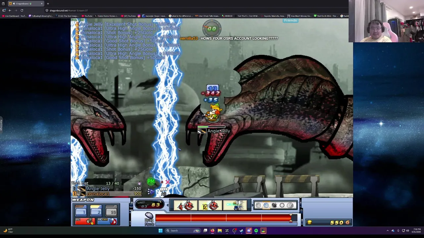
Task: Open the Live Dashboard bookmark
Action: (15, 16)
